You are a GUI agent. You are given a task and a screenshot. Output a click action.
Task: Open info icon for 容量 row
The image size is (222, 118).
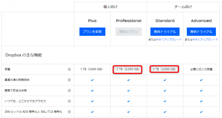coord(69,69)
